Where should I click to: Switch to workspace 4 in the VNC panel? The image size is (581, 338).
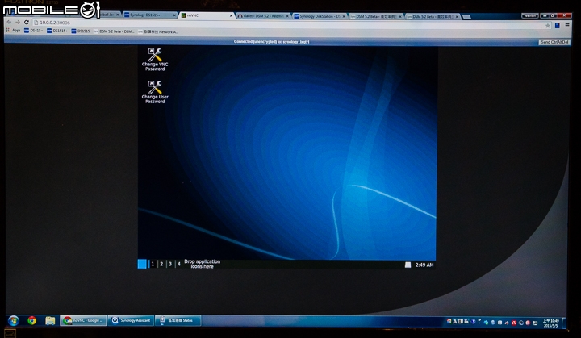[178, 264]
